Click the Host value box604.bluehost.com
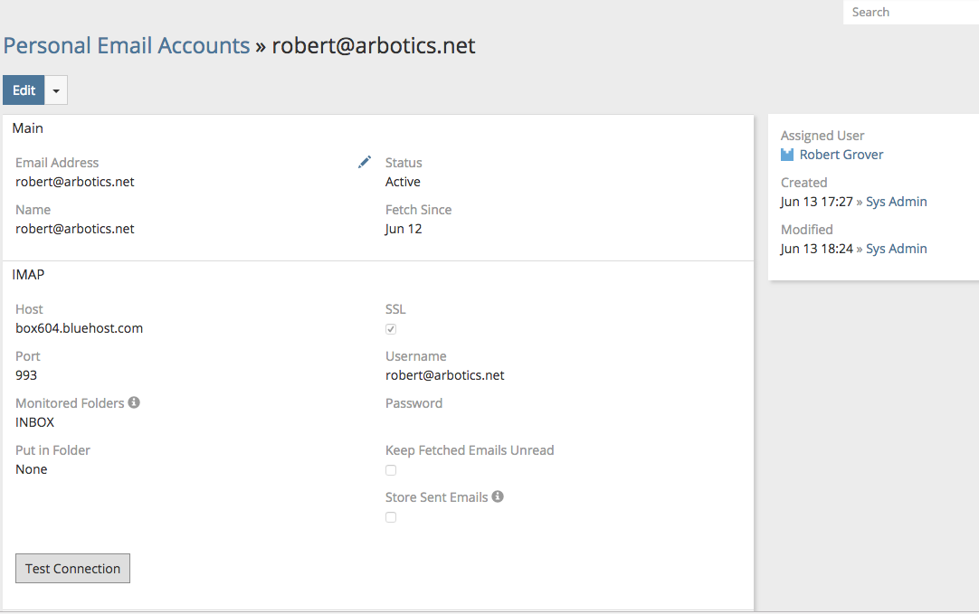 click(80, 328)
